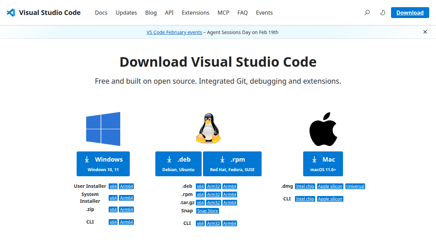Click the Linux penguin image
436x245 pixels.
click(208, 129)
